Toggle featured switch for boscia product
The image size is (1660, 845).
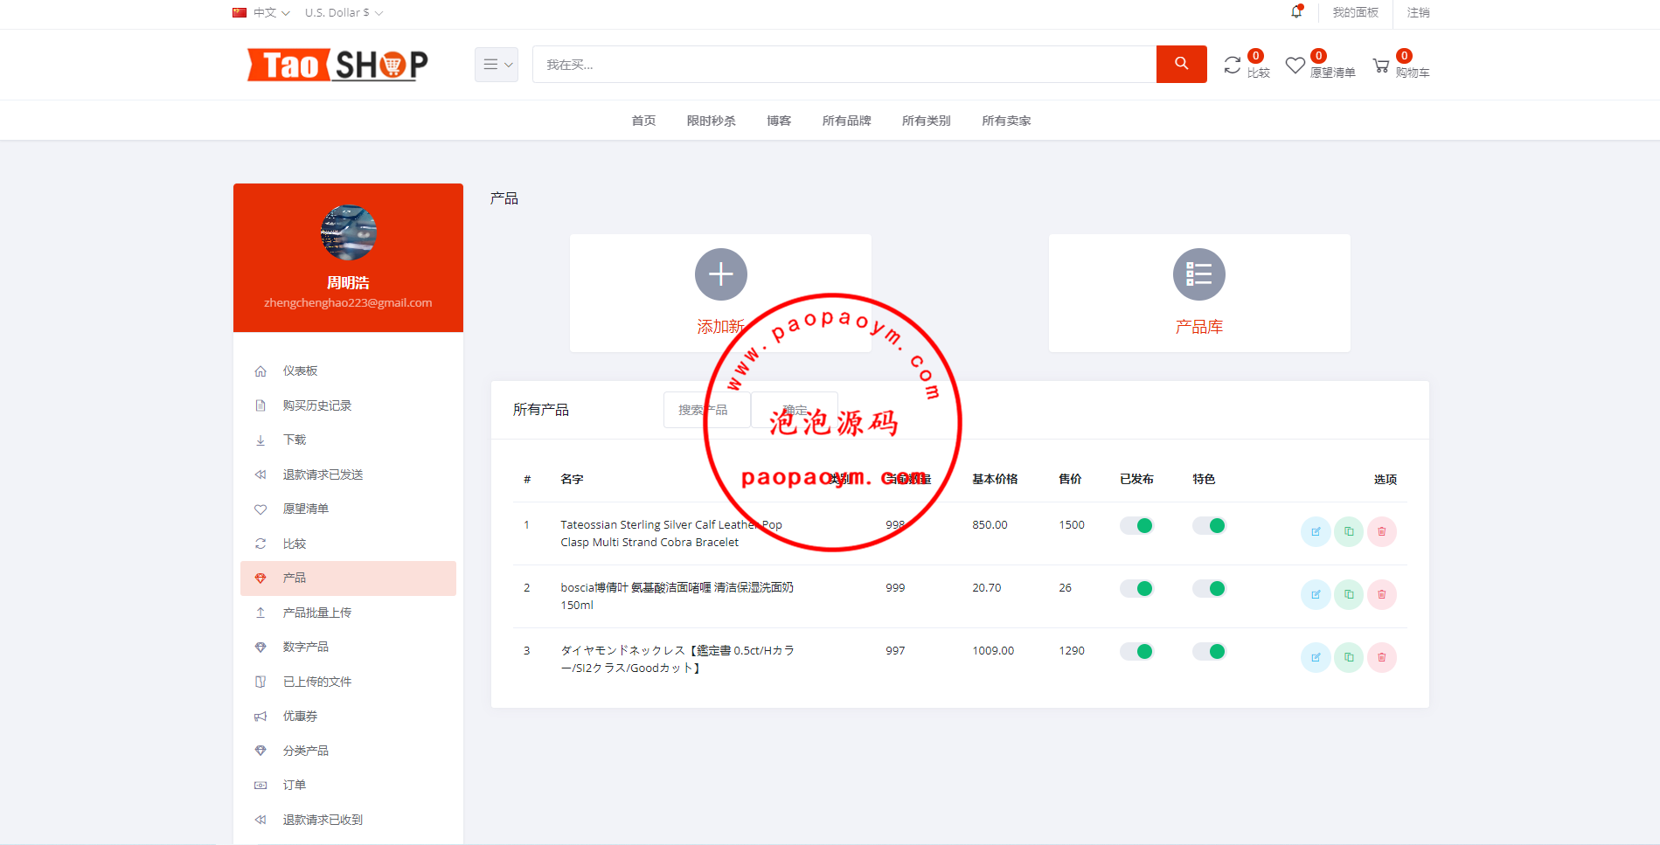coord(1209,588)
